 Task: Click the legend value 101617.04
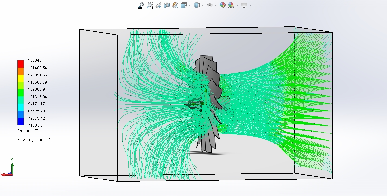(x=37, y=97)
